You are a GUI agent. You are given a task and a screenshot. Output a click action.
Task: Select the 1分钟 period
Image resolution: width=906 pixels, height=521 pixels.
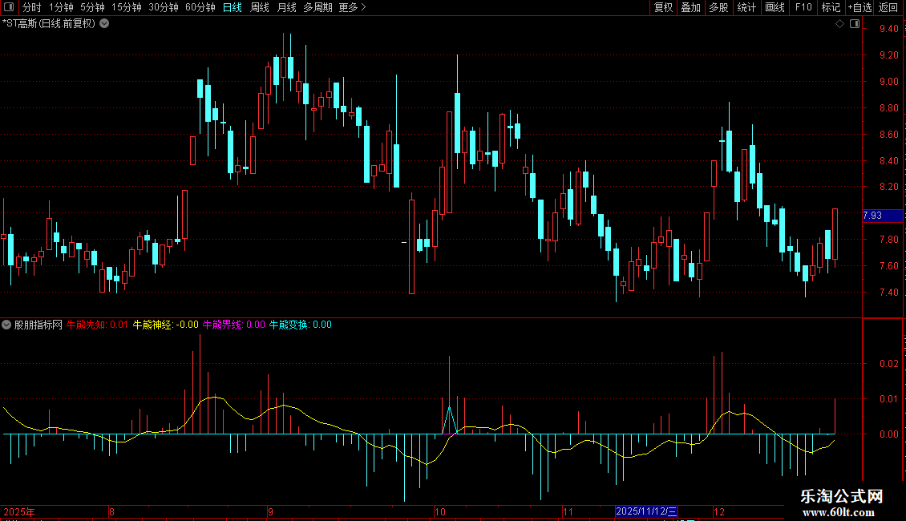61,7
